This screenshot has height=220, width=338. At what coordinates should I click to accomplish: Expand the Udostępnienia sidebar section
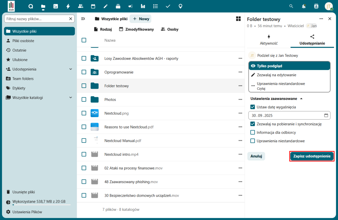tap(71, 69)
